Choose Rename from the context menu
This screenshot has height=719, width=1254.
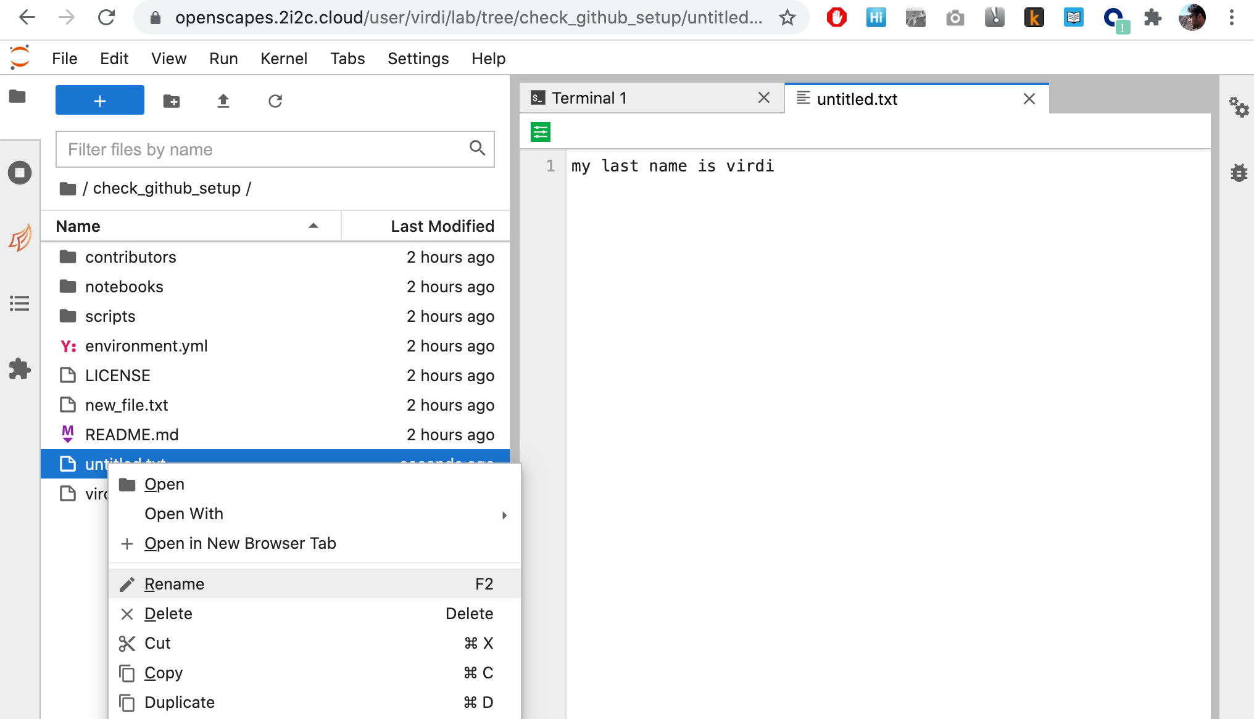click(x=174, y=583)
